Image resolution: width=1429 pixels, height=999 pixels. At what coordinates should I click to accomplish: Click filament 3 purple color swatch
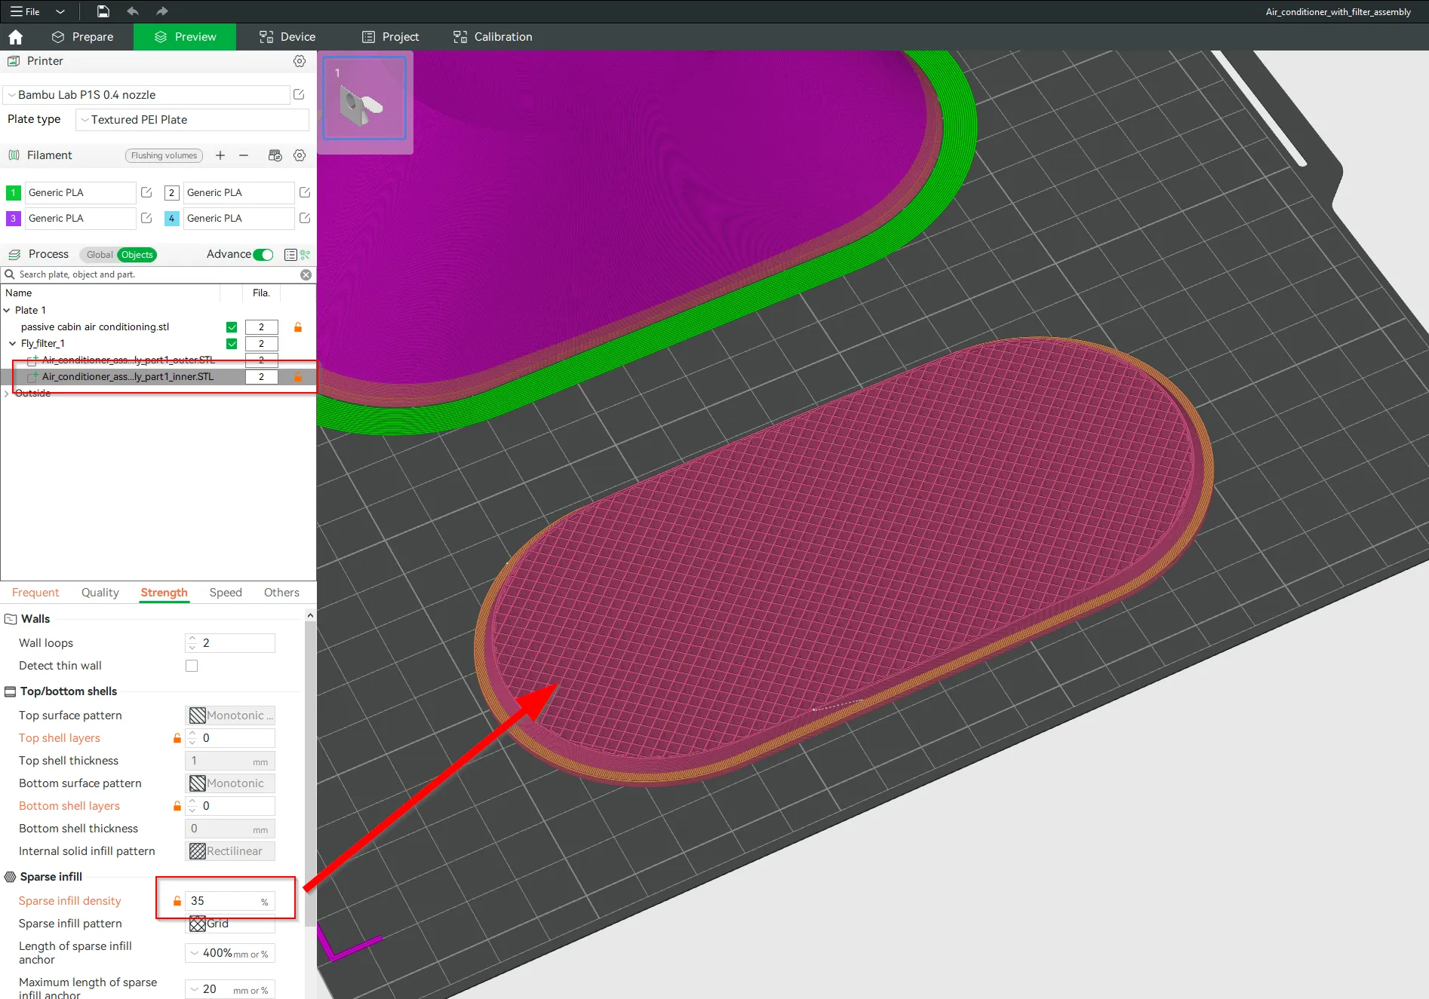13,219
